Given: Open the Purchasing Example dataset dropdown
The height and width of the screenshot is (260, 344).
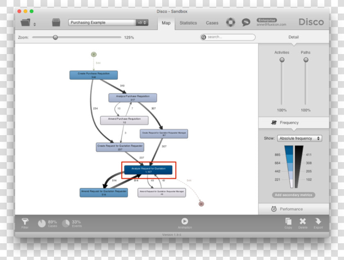Looking at the screenshot, I should (x=109, y=23).
